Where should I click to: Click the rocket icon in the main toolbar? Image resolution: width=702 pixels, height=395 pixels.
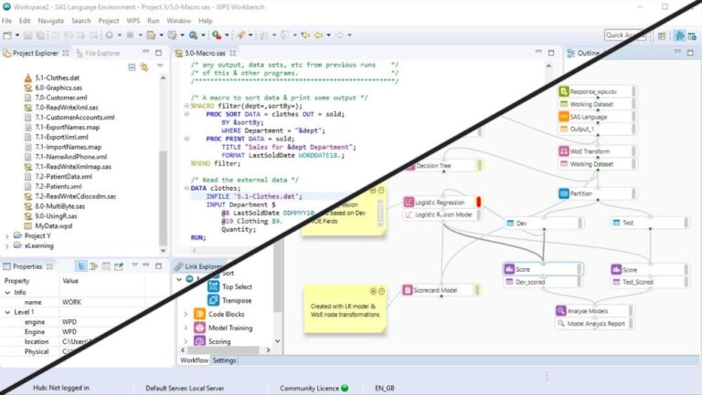(241, 36)
